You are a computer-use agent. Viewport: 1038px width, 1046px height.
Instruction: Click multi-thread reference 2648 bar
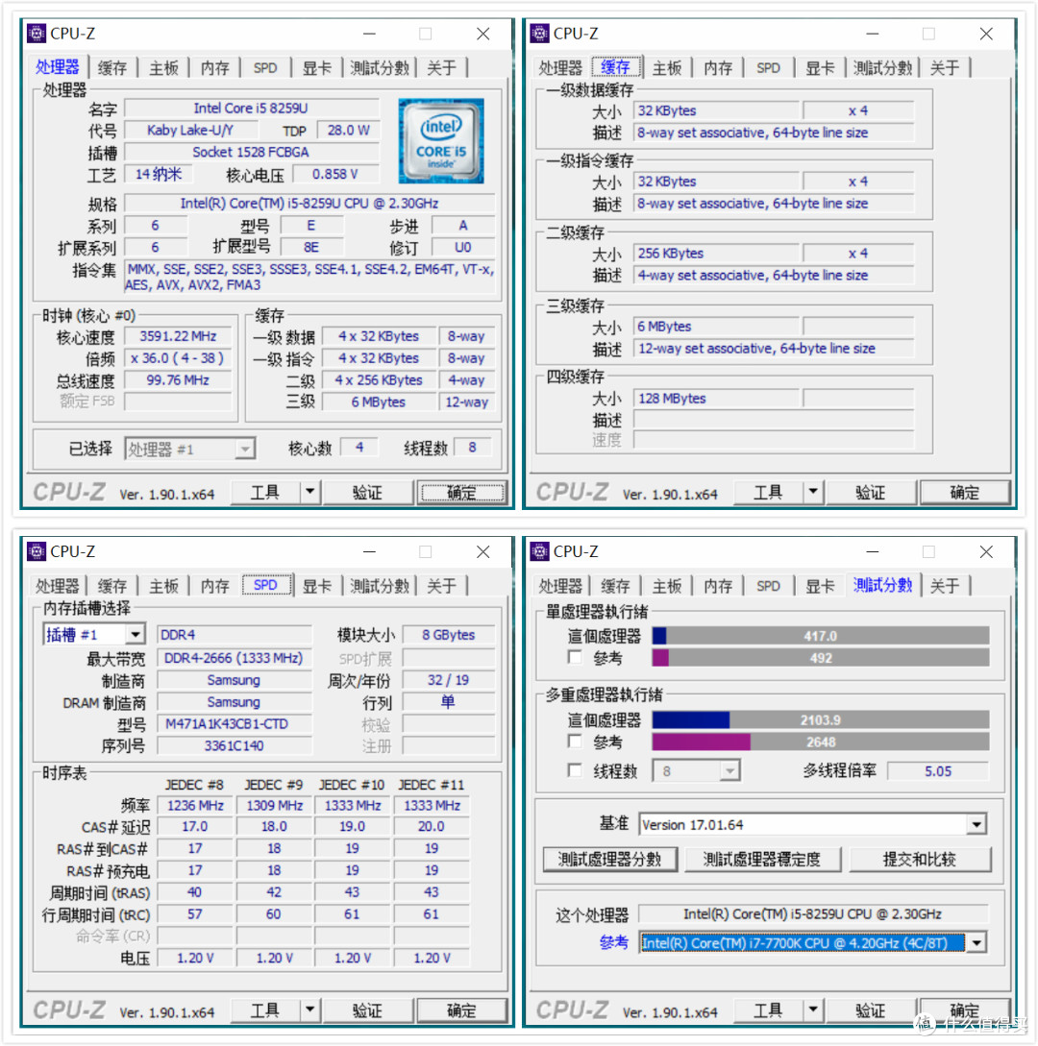click(821, 742)
